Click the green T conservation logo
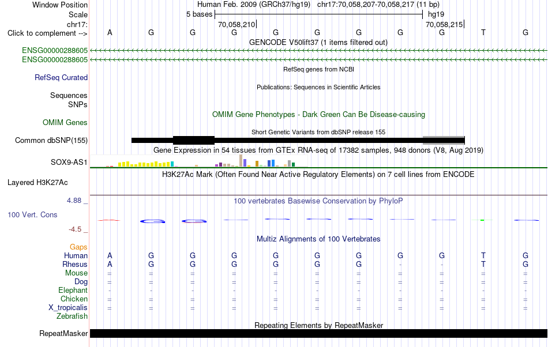 [482, 220]
